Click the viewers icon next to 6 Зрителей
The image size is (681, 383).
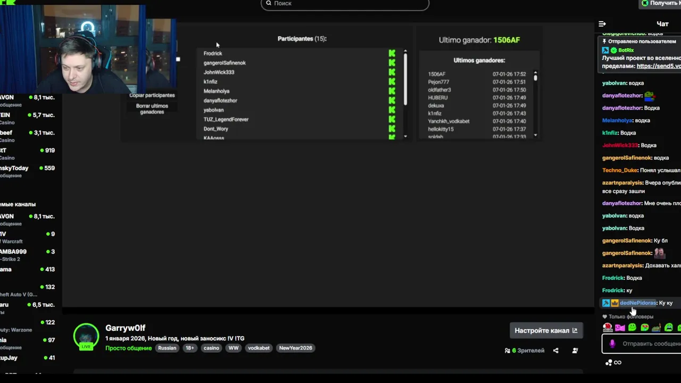[x=508, y=351]
